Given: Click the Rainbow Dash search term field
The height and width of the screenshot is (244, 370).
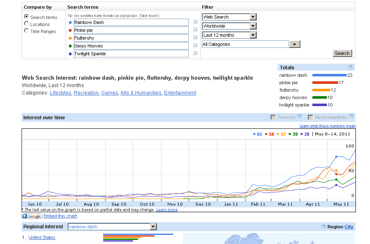Looking at the screenshot, I should 131,22.
